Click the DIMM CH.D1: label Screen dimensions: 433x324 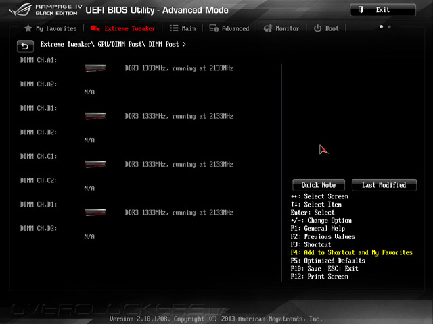39,204
